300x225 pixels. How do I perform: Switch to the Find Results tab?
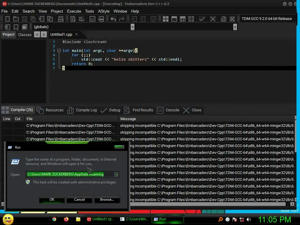[x=139, y=110]
